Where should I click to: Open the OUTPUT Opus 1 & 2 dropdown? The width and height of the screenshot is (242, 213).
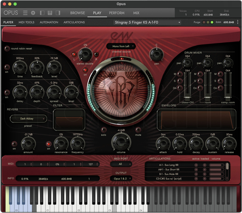click(x=121, y=179)
